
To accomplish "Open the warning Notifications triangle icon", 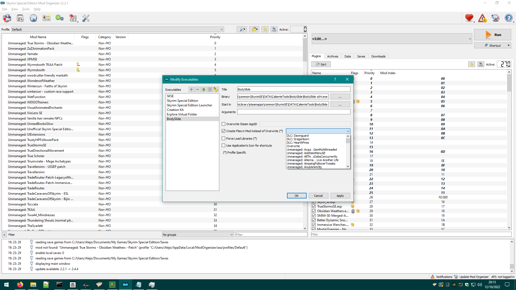I will pyautogui.click(x=482, y=18).
